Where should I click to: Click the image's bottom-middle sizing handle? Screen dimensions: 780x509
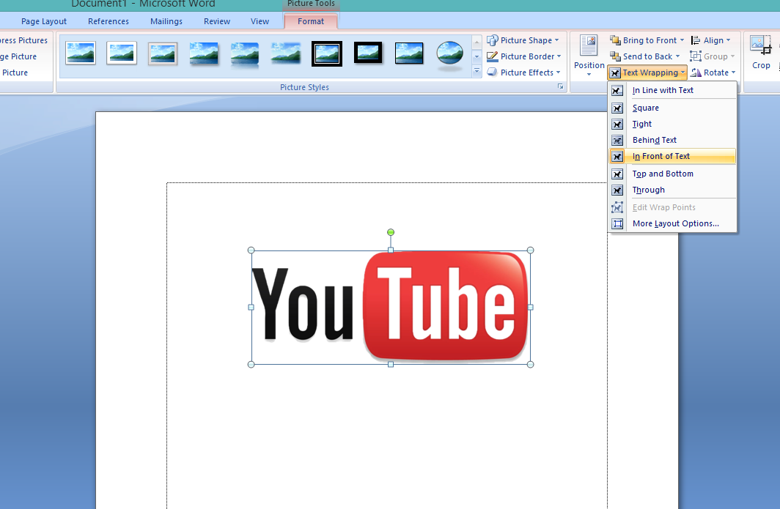[x=391, y=364]
